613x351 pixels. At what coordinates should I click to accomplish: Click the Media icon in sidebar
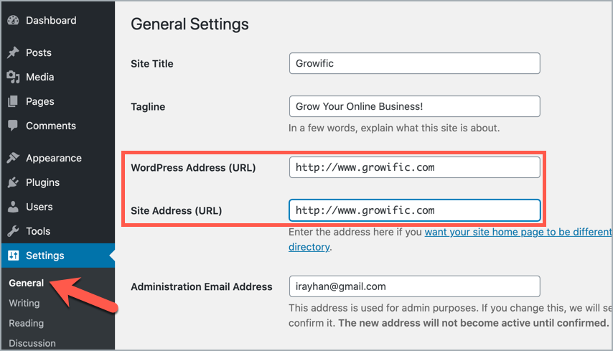pos(13,77)
